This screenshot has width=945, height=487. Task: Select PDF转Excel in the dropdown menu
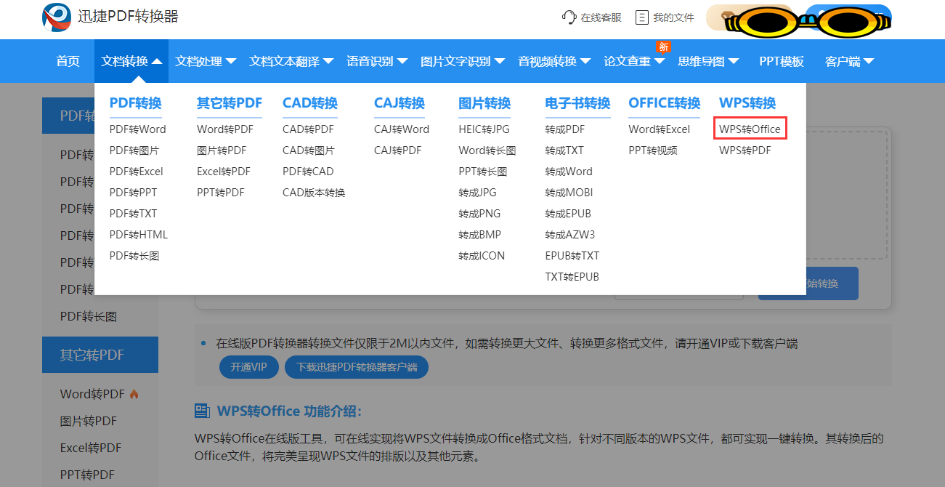tap(137, 172)
